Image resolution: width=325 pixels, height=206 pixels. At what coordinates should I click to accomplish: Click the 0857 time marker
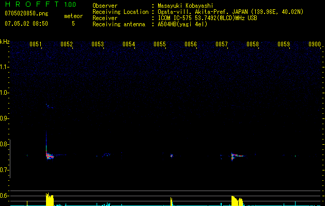point(222,44)
